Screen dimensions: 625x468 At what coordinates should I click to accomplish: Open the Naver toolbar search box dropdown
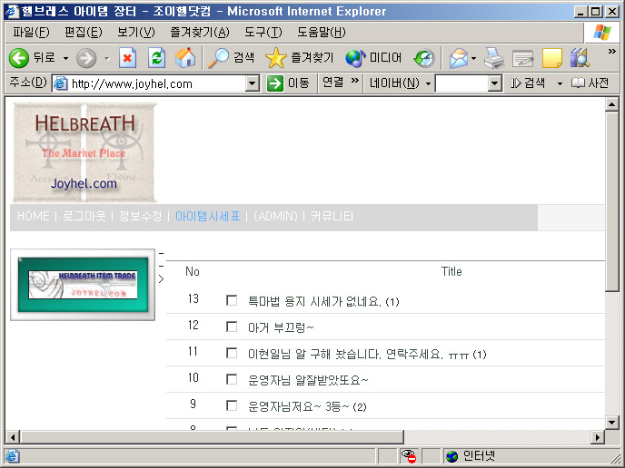click(x=495, y=83)
